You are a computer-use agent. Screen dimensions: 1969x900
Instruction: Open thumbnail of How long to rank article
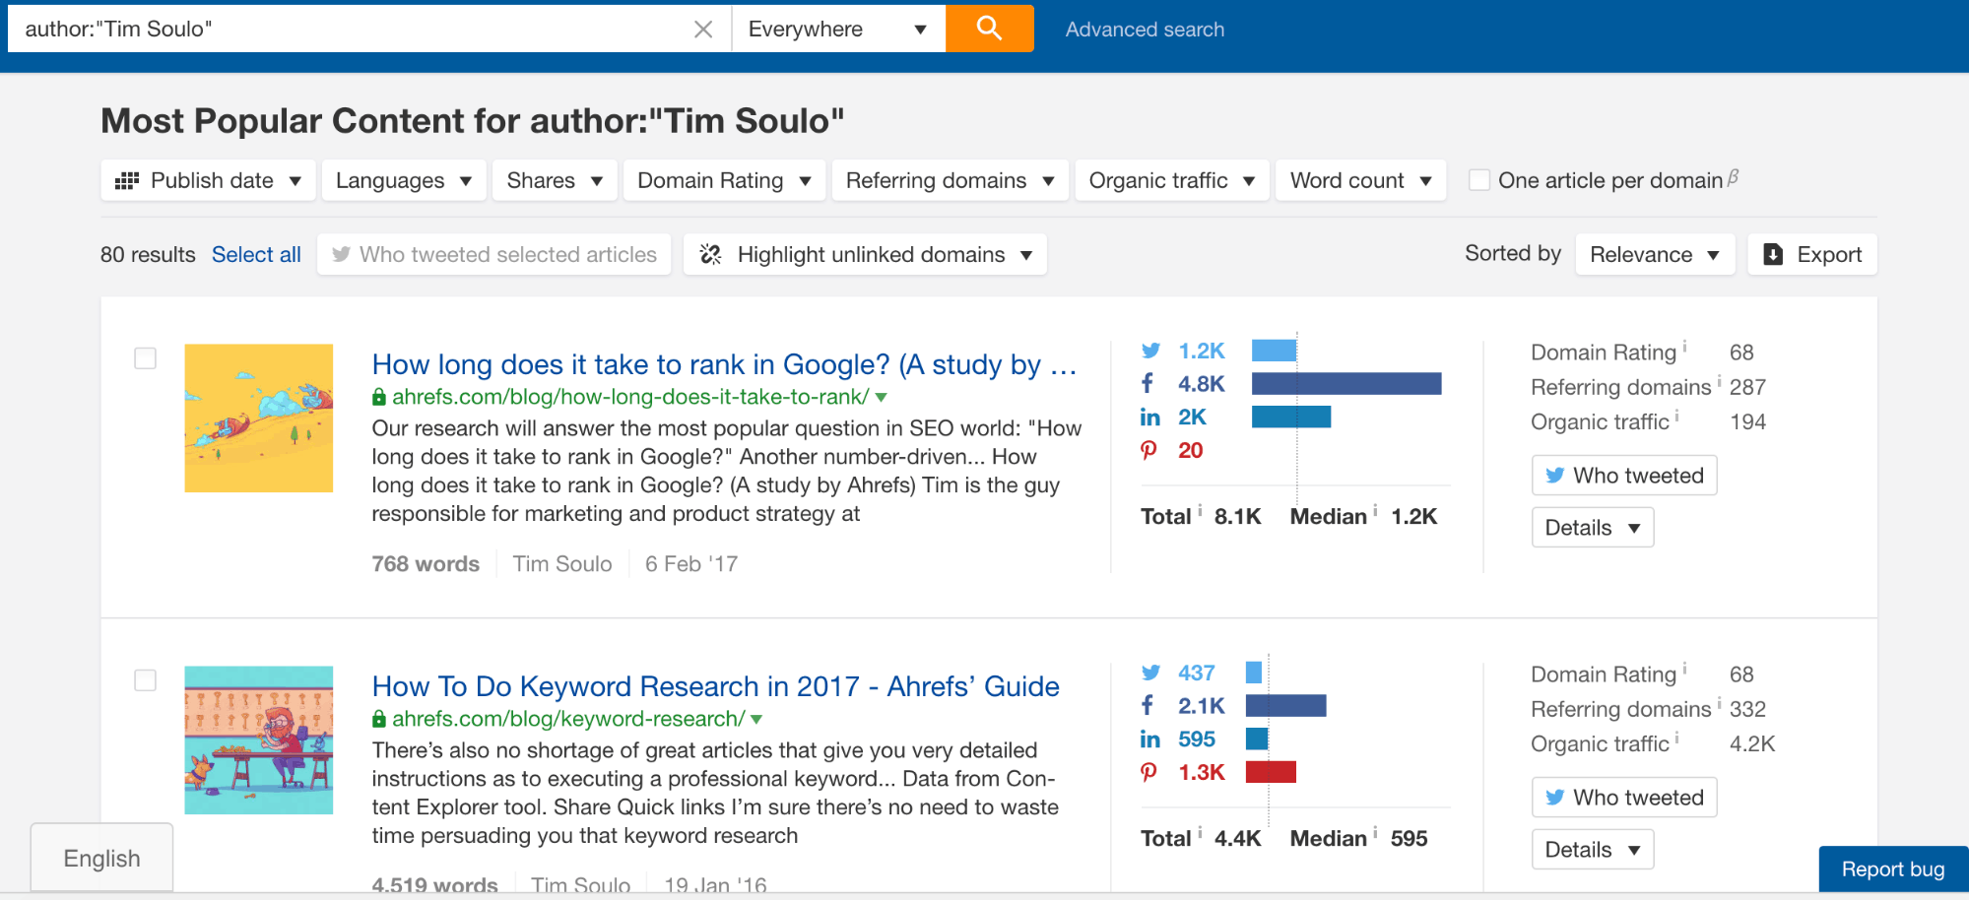click(258, 418)
